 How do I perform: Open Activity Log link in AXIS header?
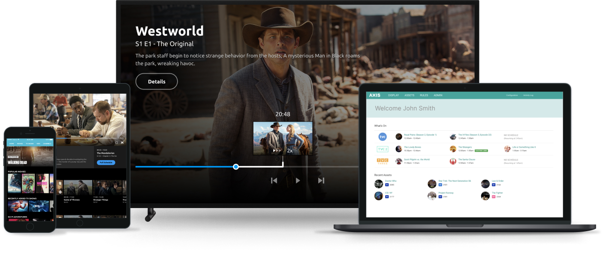pyautogui.click(x=528, y=95)
